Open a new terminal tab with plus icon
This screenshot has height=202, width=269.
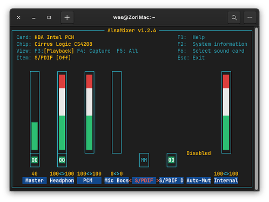click(67, 17)
